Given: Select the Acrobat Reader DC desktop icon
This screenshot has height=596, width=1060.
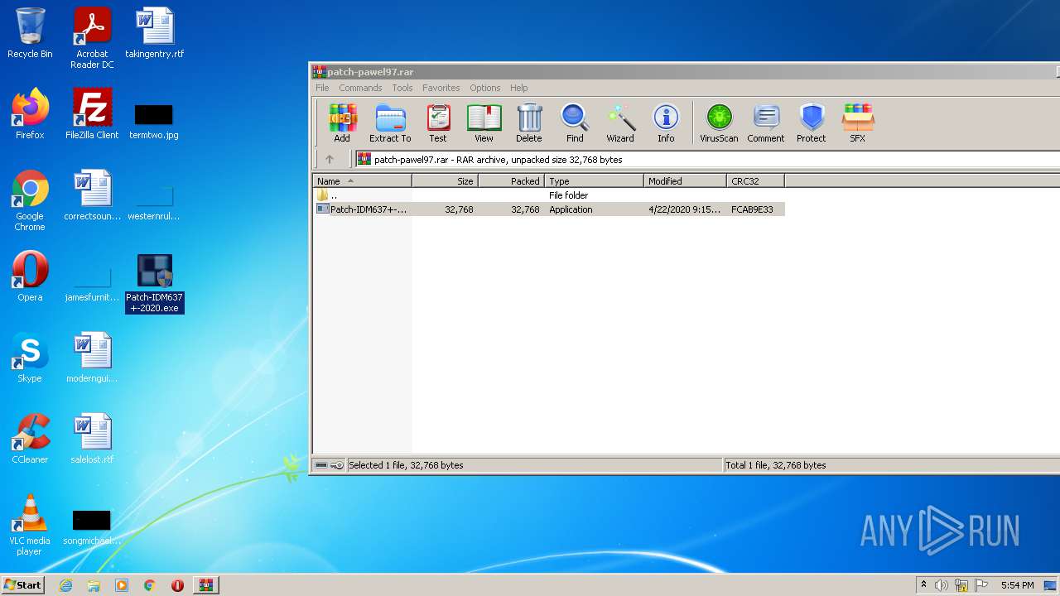Looking at the screenshot, I should pos(92,37).
